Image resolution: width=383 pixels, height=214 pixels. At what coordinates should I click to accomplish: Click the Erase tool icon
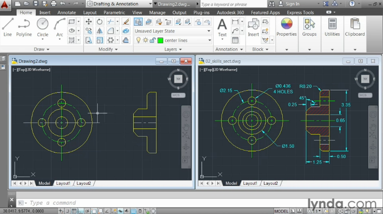click(126, 22)
